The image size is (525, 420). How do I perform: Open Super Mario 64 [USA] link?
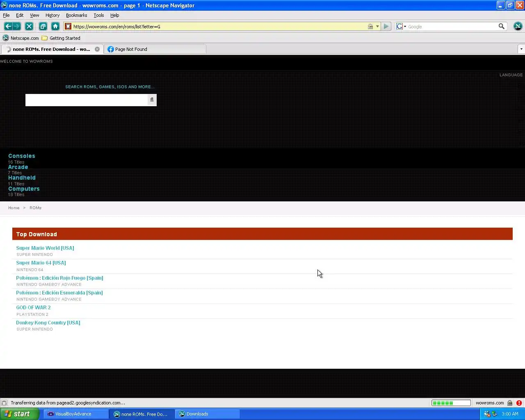pyautogui.click(x=41, y=262)
